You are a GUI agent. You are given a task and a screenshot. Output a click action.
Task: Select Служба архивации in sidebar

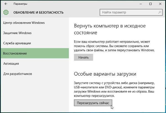tap(17, 43)
